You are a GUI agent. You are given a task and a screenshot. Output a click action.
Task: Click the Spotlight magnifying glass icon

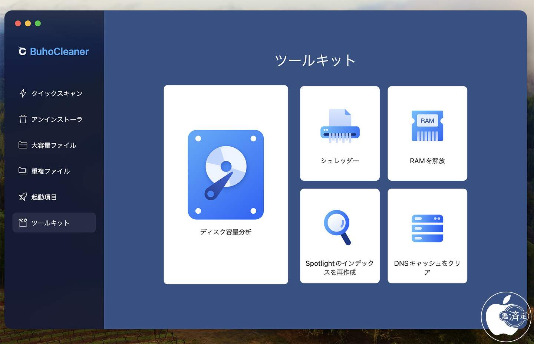[337, 227]
